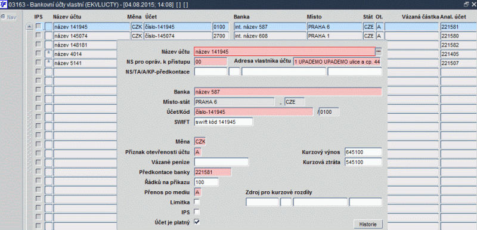This screenshot has width=477, height=230.
Task: Click first Zdroj pro kurzové rozdíly field
Action: (262, 202)
